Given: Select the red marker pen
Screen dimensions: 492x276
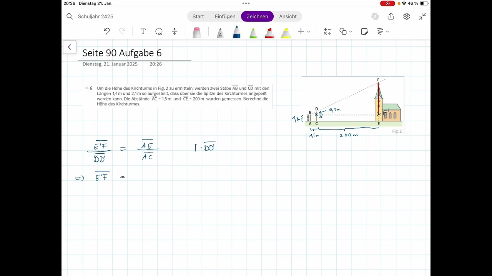Looking at the screenshot, I should tap(269, 33).
